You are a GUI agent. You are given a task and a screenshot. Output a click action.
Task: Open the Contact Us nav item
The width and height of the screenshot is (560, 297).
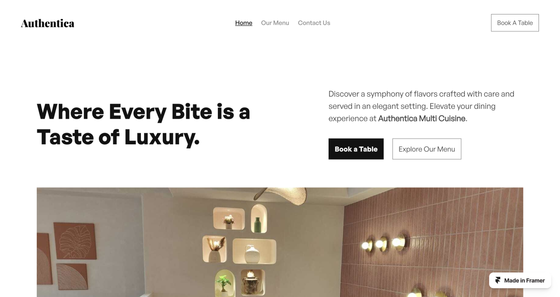click(314, 23)
